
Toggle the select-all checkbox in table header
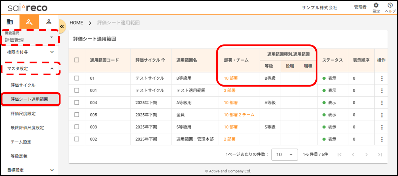tap(77, 60)
